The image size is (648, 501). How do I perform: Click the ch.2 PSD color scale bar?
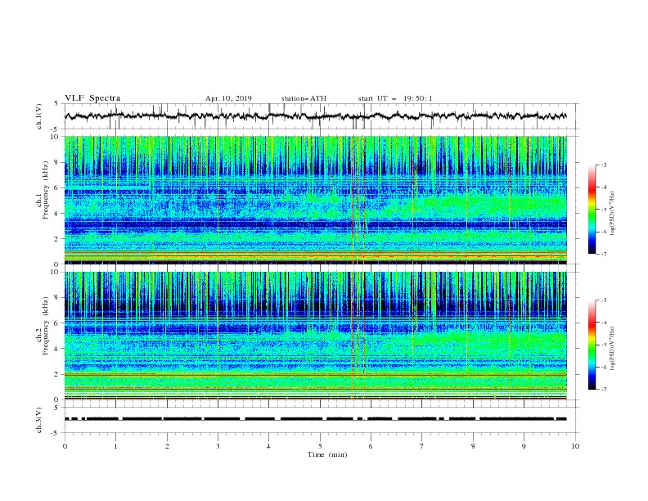[x=592, y=345]
